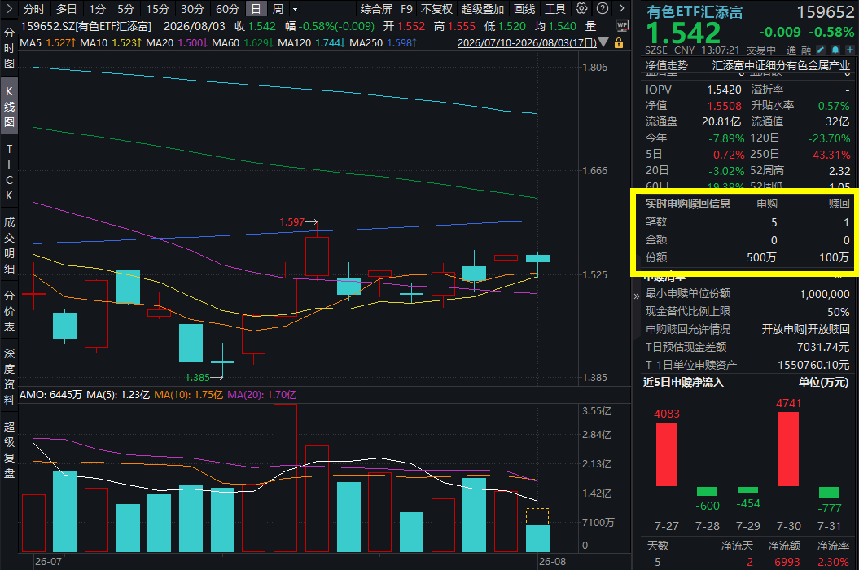Expand the toolbar right chevron

click(622, 8)
